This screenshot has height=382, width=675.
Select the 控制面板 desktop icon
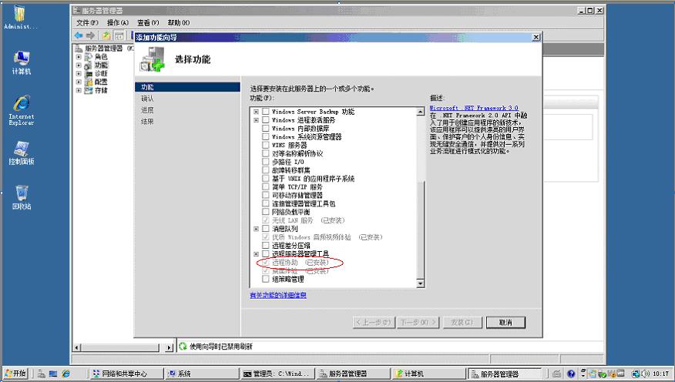21,153
